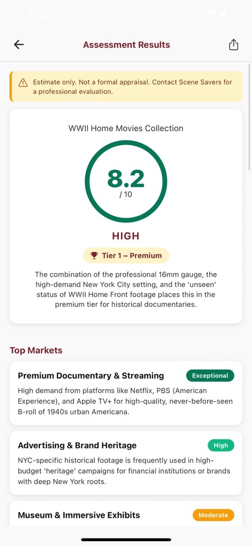Click the 16mm gauge summary paragraph
Viewport: 252px width, 546px height.
(126, 290)
